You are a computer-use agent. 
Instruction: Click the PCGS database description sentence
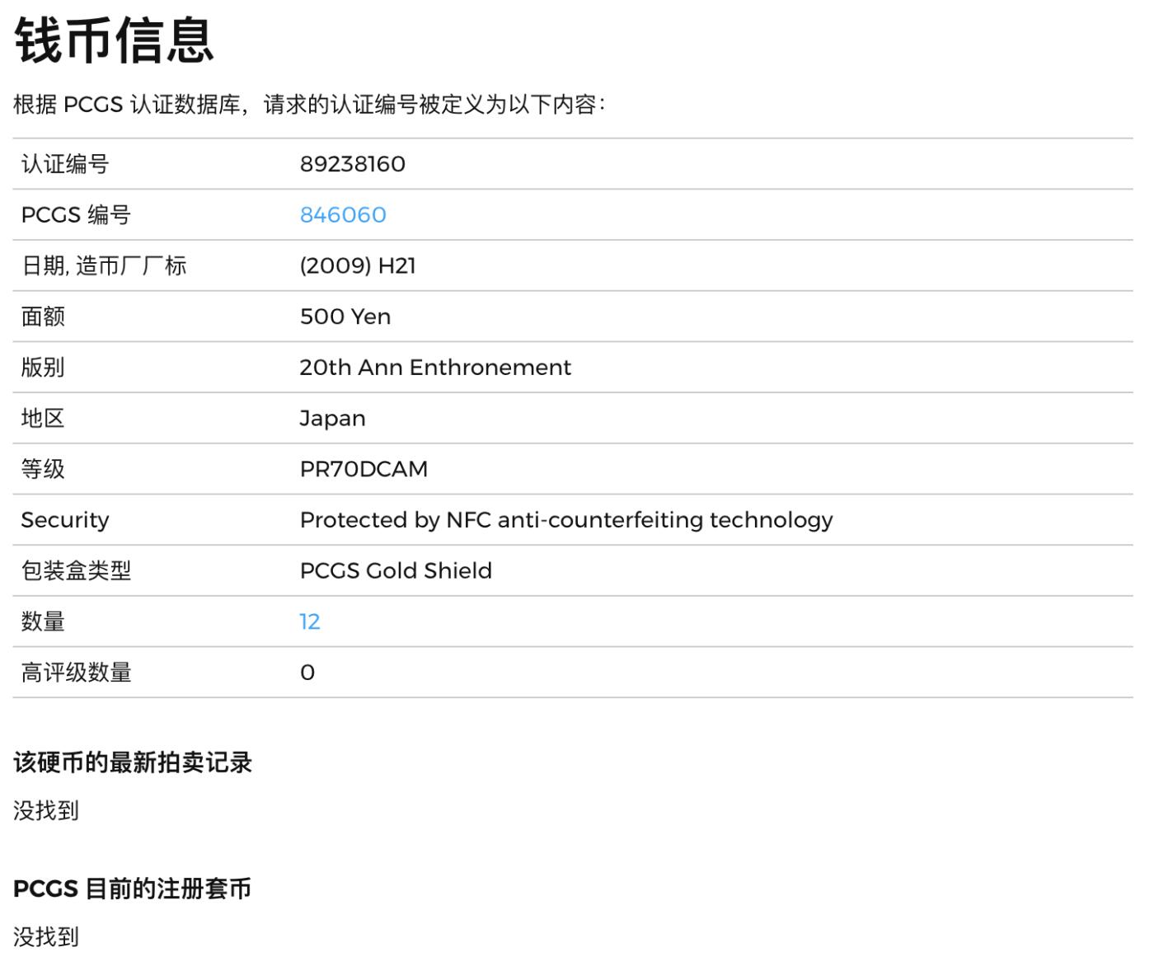tap(310, 105)
